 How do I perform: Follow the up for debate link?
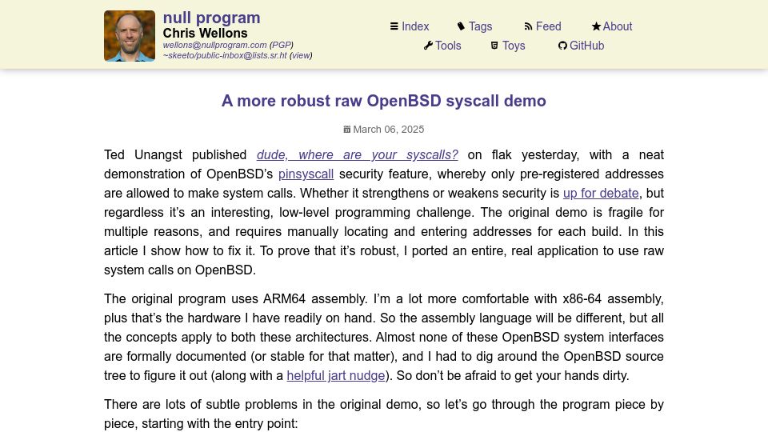tap(601, 193)
